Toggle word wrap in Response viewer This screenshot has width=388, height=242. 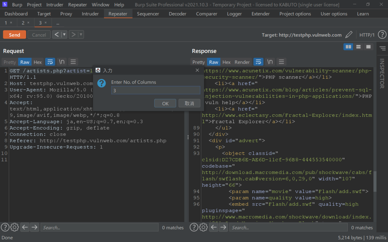pyautogui.click(x=258, y=62)
